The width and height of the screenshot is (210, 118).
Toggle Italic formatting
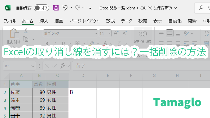tap(55, 43)
